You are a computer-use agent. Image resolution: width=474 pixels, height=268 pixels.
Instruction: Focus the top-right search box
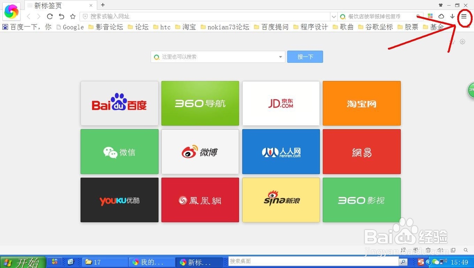pyautogui.click(x=380, y=16)
